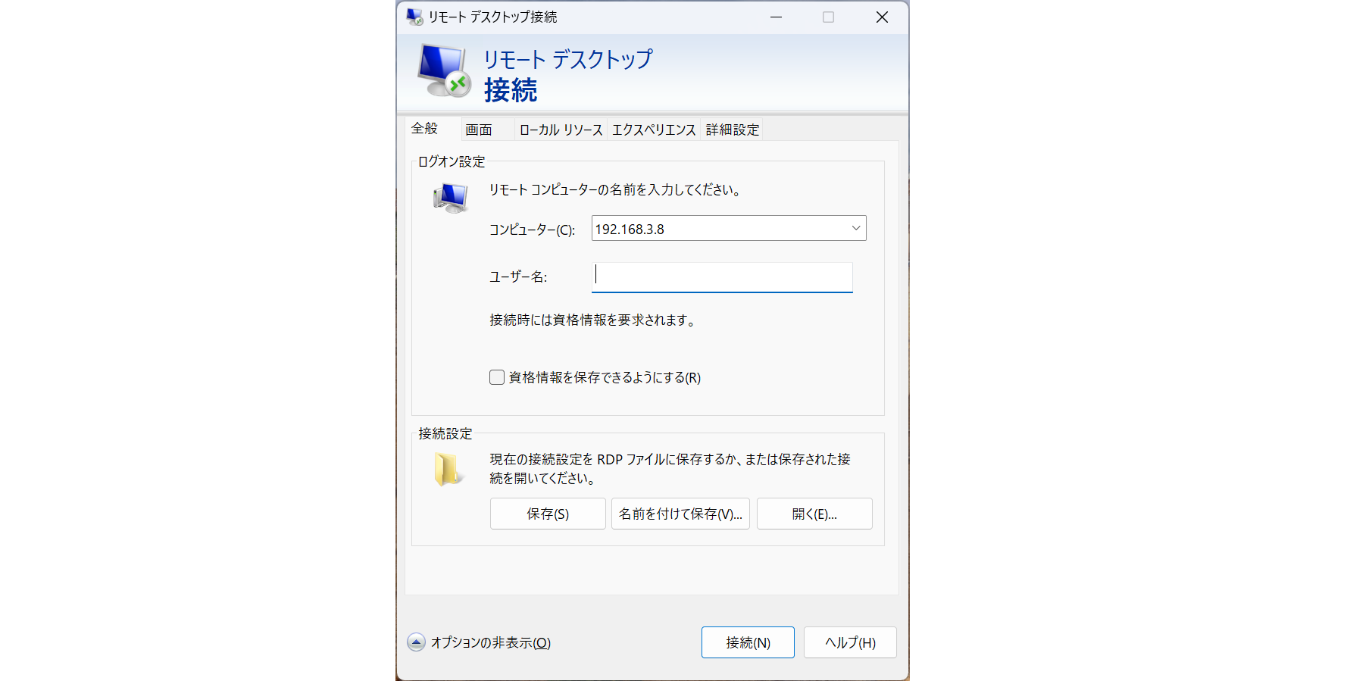
Task: Collapse options via オプションの非表示
Action: (490, 642)
